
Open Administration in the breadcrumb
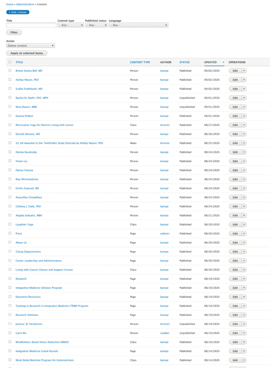pyautogui.click(x=25, y=4)
